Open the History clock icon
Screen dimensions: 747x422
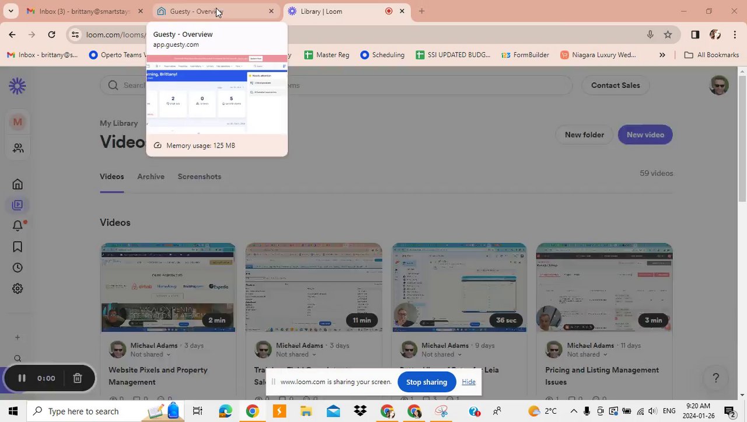(18, 268)
